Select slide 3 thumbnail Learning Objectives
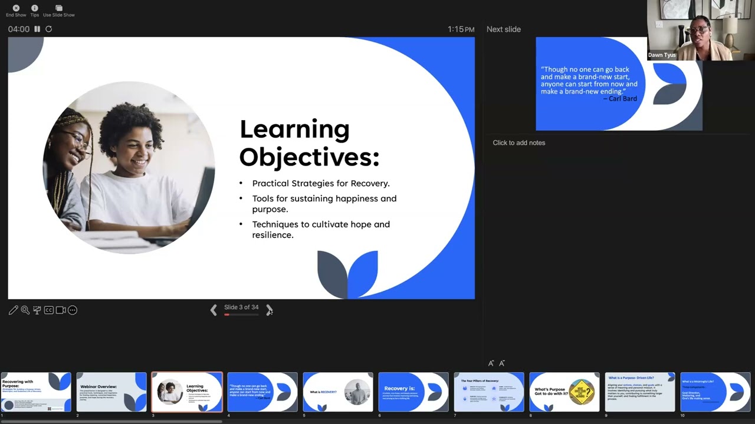 pyautogui.click(x=187, y=392)
